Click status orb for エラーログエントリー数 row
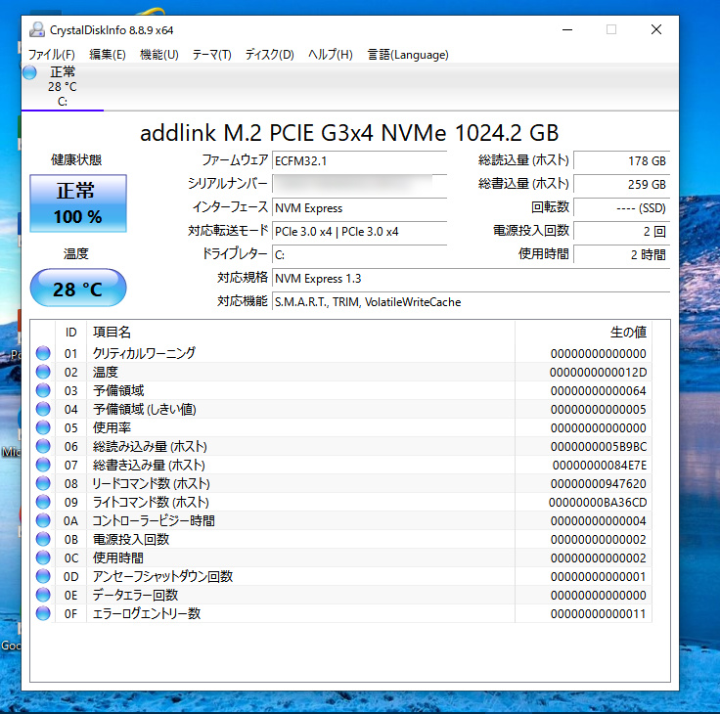Image resolution: width=720 pixels, height=714 pixels. 43,613
